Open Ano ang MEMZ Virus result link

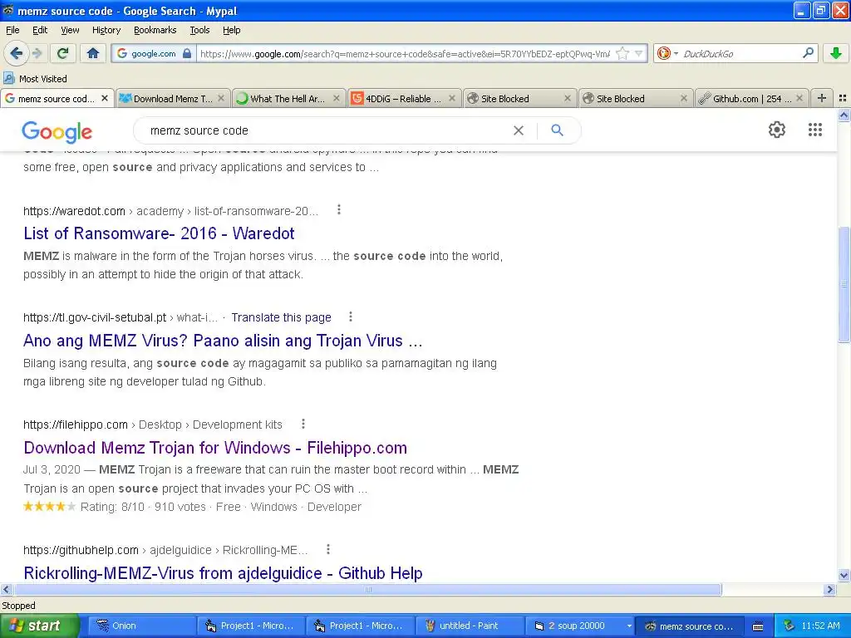(223, 341)
